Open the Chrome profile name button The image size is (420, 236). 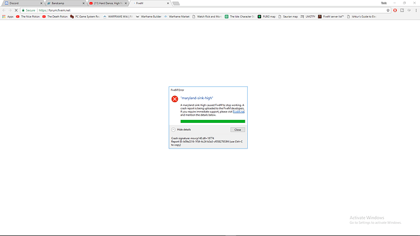click(384, 3)
